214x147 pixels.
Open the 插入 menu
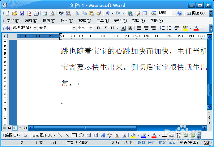[x=67, y=21]
